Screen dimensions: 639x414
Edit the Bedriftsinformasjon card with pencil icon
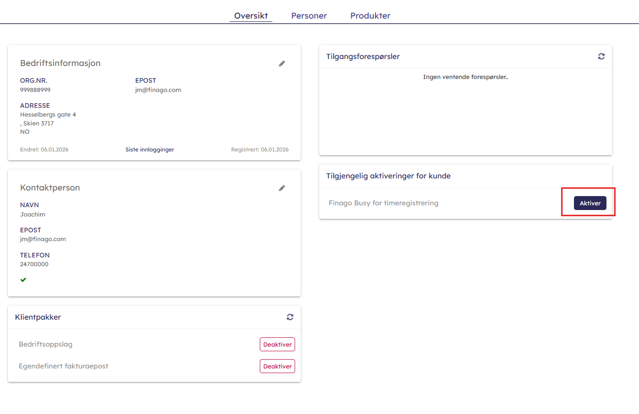(x=282, y=64)
